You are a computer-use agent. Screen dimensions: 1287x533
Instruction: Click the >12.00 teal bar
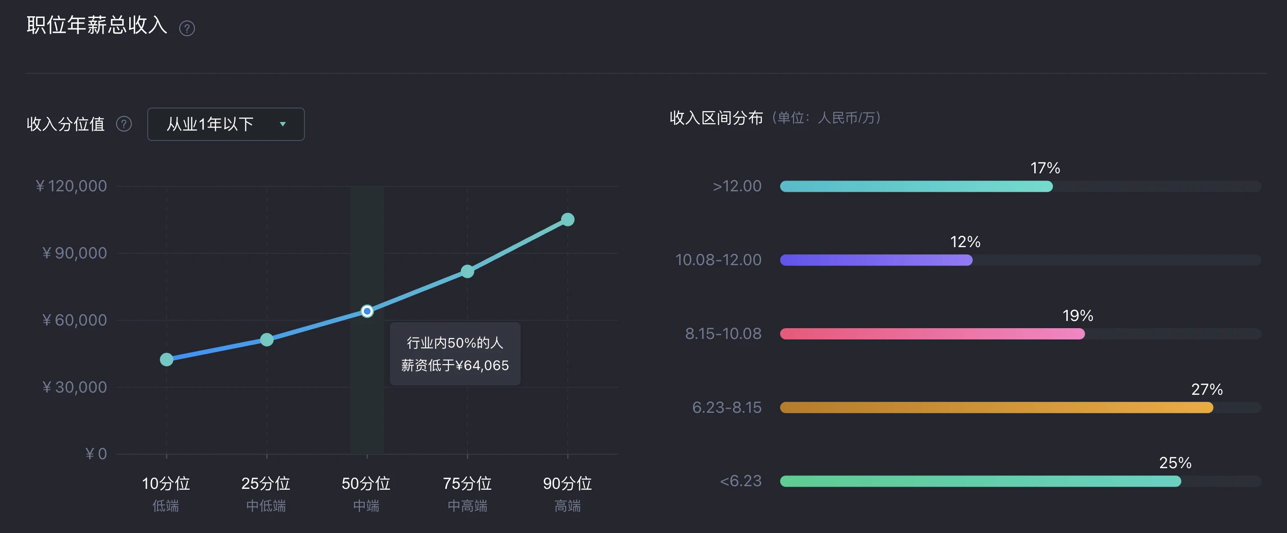916,186
